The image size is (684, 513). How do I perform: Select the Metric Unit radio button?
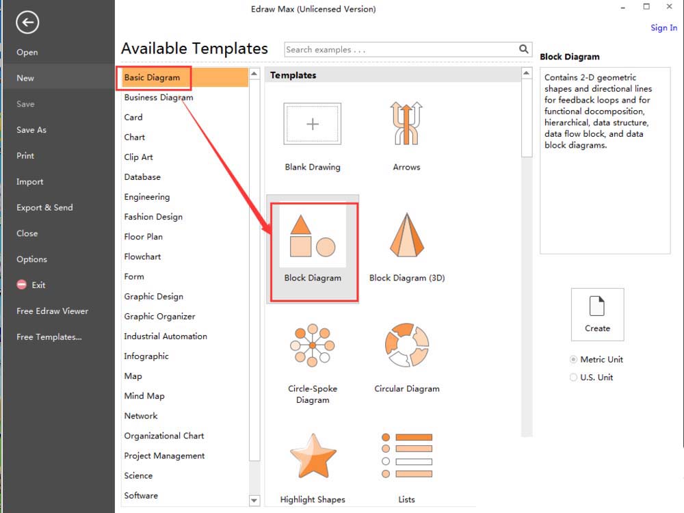point(573,360)
